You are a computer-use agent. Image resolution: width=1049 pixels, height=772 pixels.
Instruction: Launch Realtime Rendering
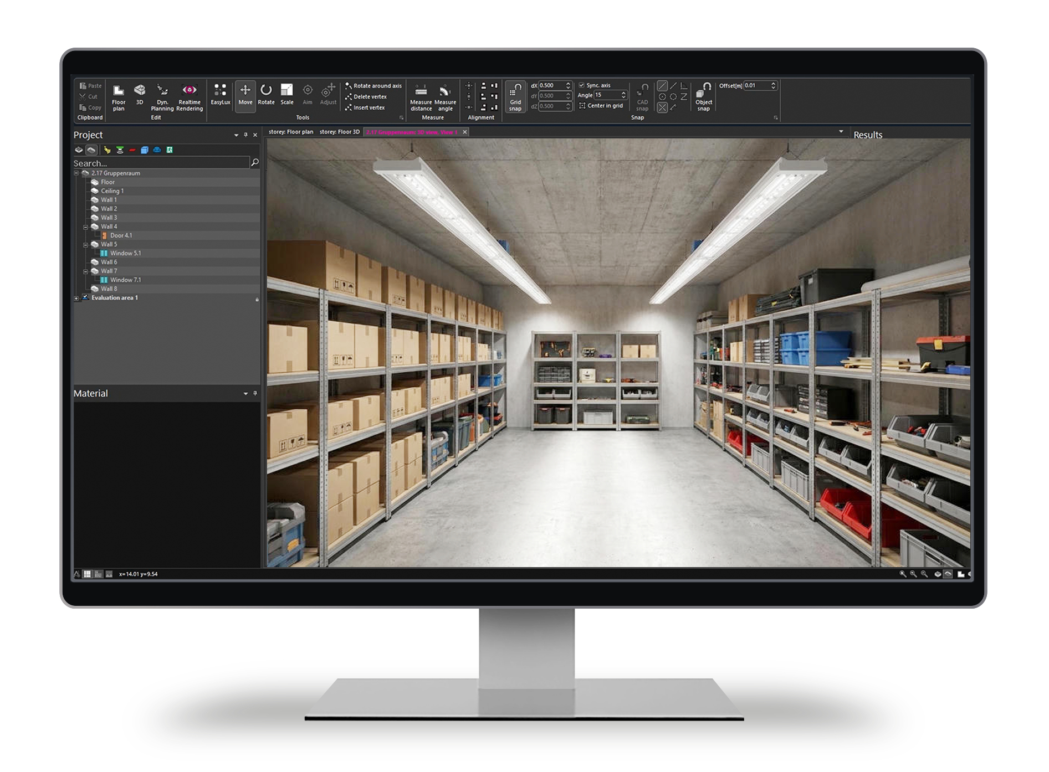click(x=190, y=97)
